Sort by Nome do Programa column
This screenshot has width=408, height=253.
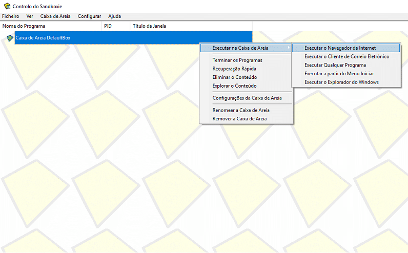pos(51,26)
